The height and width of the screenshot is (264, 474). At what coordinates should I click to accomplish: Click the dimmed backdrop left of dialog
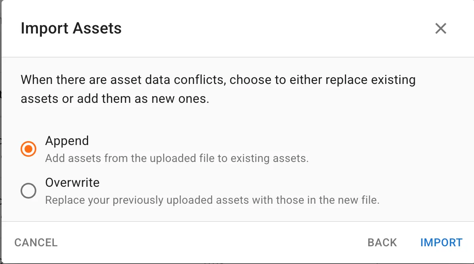click(x=1, y=132)
